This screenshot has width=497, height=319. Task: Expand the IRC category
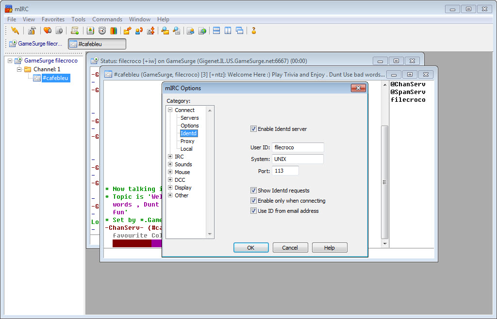(x=170, y=156)
